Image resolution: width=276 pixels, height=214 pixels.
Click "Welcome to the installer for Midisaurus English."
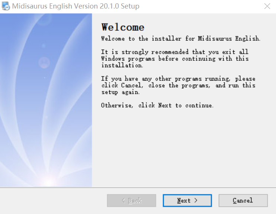click(181, 39)
